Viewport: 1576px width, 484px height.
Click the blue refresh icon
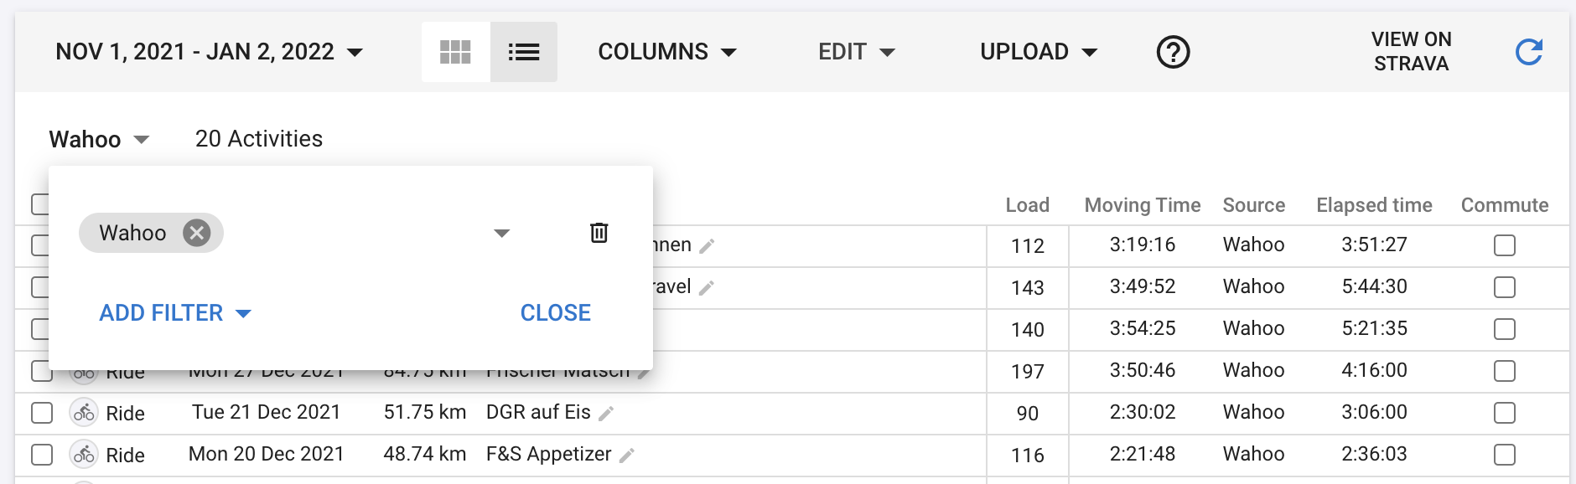1529,52
